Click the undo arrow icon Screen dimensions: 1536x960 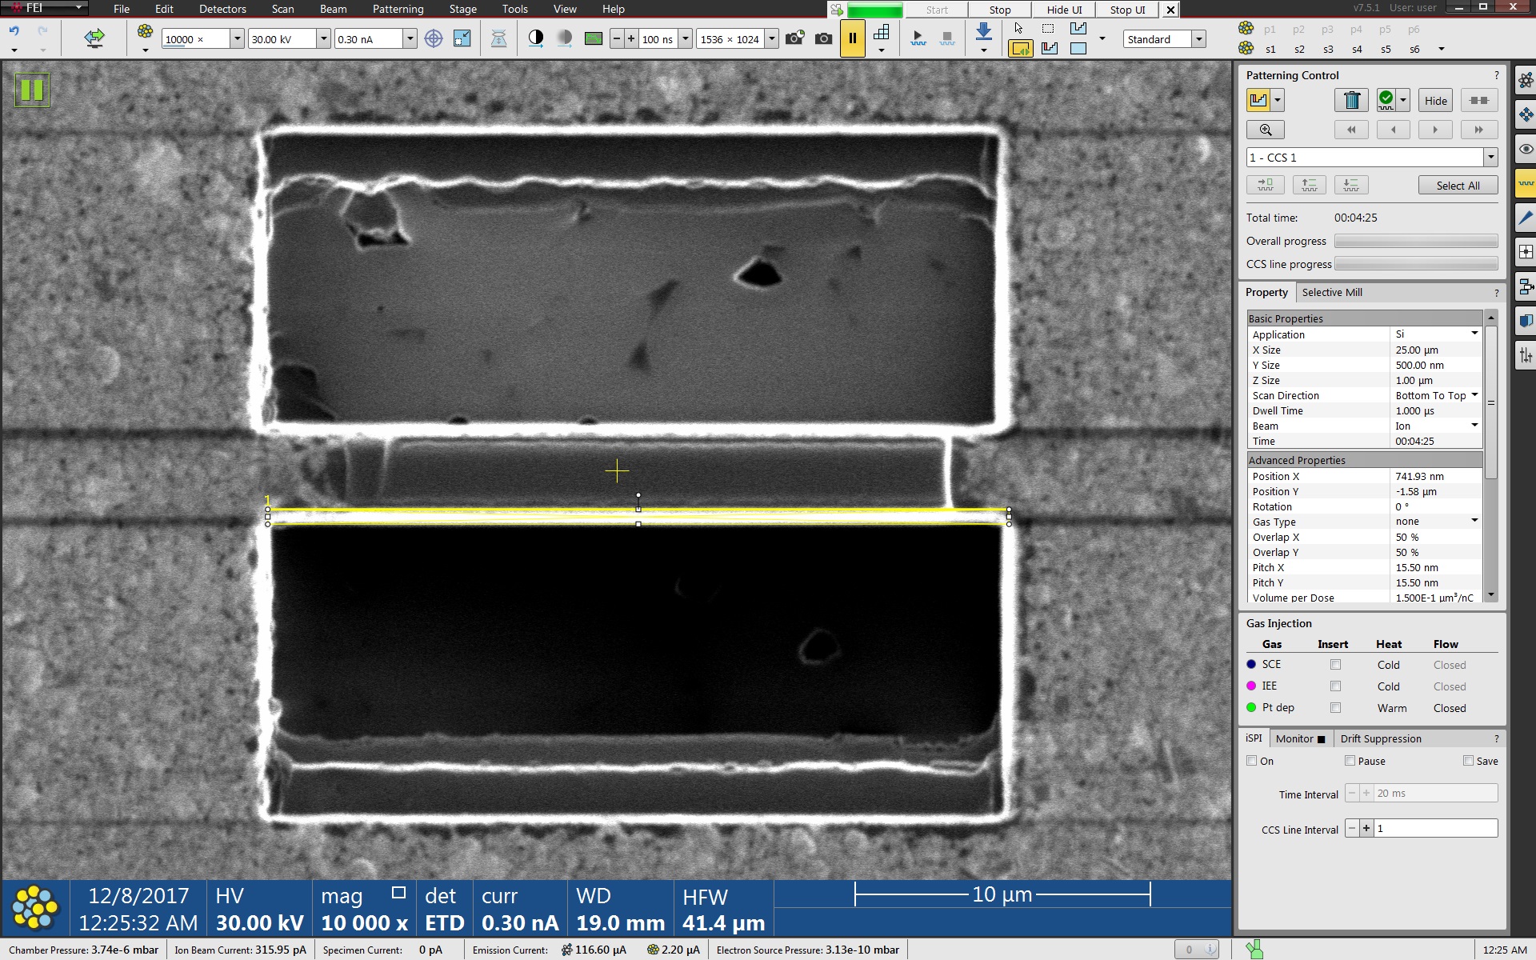click(x=14, y=30)
